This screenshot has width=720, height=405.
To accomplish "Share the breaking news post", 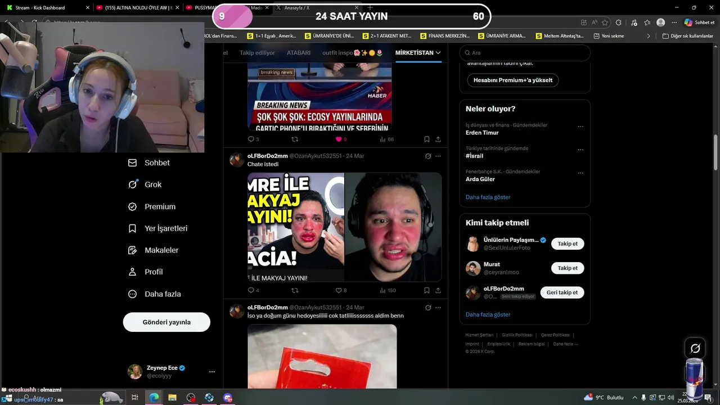I will pyautogui.click(x=438, y=139).
